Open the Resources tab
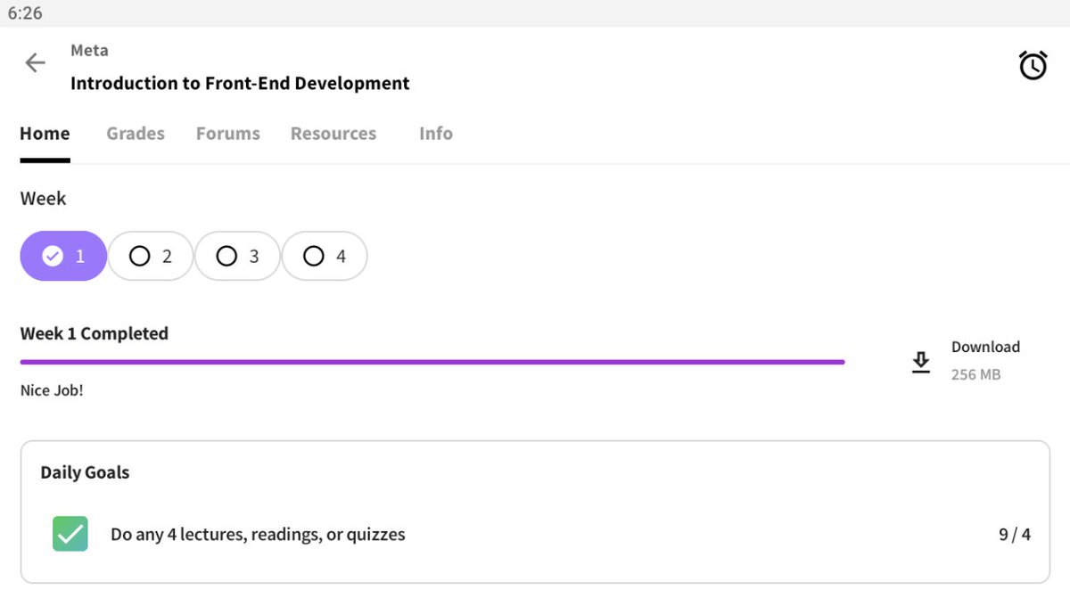The height and width of the screenshot is (598, 1070). 333,134
